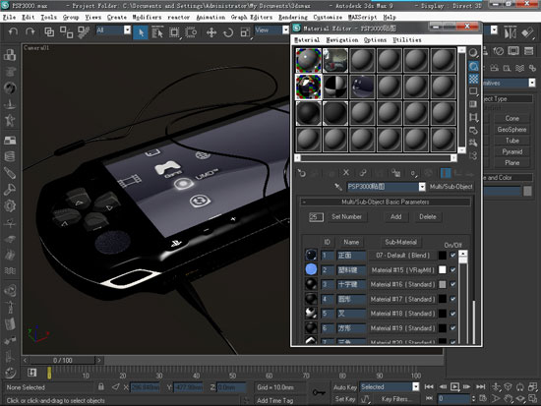Select the Select and Scale tool
Viewport: 541px width, 406px height.
click(245, 32)
